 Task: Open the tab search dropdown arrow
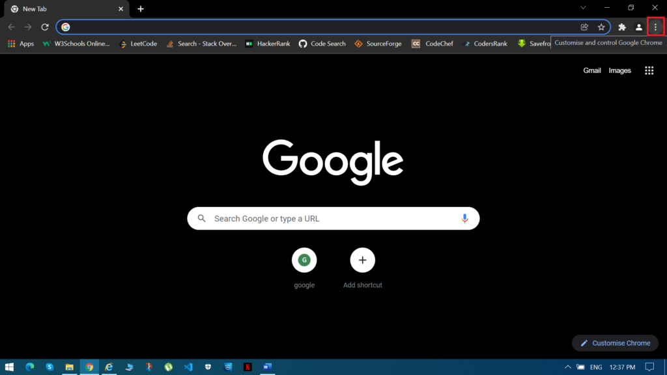pos(583,8)
